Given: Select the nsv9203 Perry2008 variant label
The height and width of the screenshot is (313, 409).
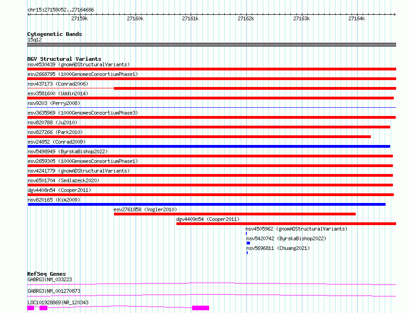Looking at the screenshot, I should pyautogui.click(x=53, y=103).
